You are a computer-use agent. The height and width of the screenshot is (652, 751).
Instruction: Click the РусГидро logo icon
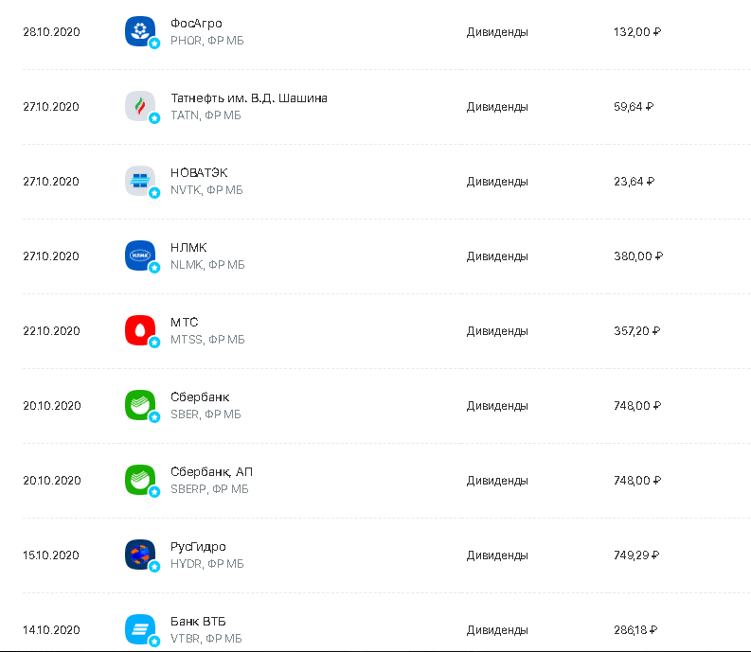pos(140,555)
